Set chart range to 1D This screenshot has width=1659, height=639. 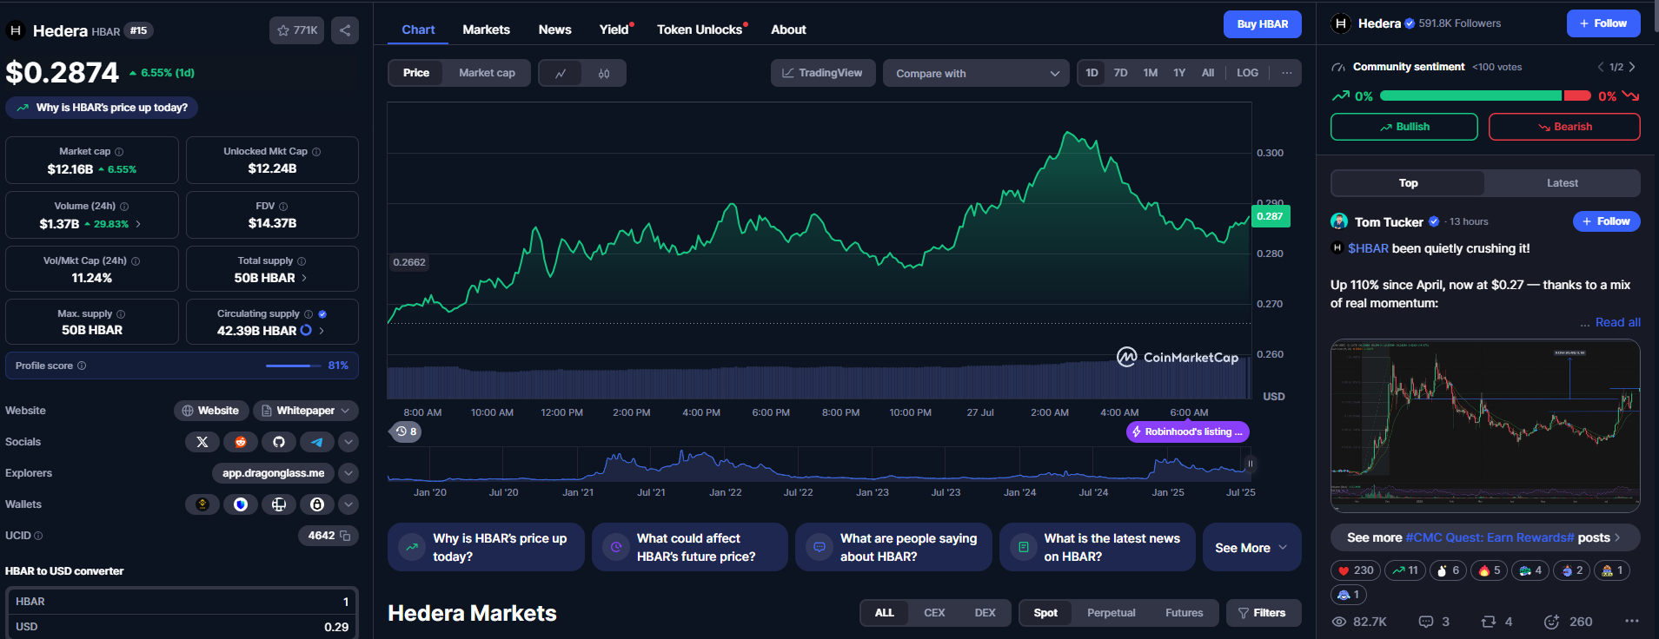pos(1092,73)
